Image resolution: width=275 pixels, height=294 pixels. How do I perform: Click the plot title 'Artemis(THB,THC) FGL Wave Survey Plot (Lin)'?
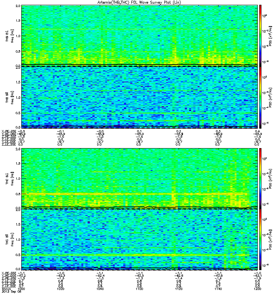(139, 3)
